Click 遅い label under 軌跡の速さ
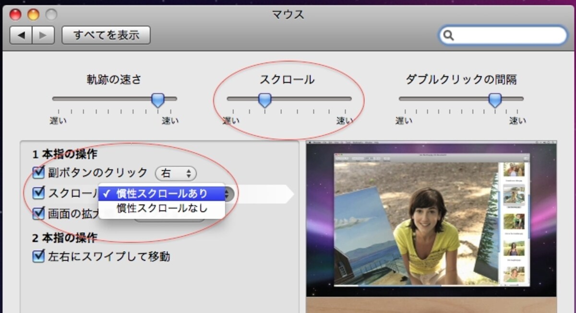 tap(59, 121)
